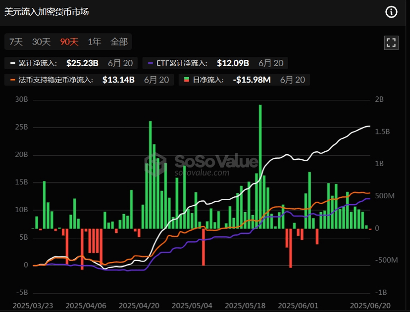The height and width of the screenshot is (312, 410).
Task: Click the orange stablecoin legend swatch
Action: 13,80
